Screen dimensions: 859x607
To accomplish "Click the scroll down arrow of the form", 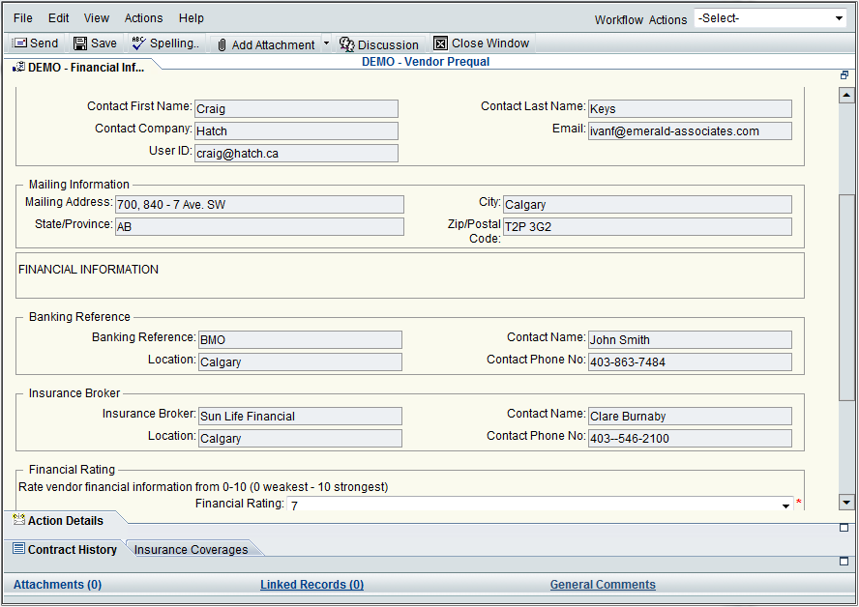I will click(846, 502).
